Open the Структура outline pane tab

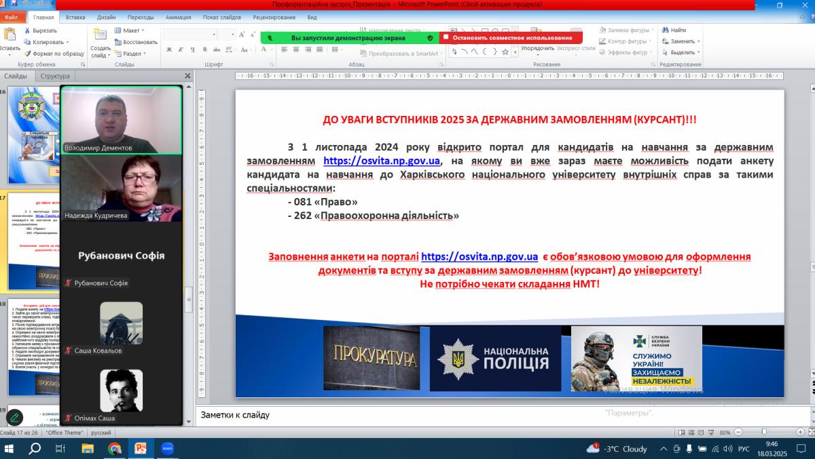(x=55, y=76)
